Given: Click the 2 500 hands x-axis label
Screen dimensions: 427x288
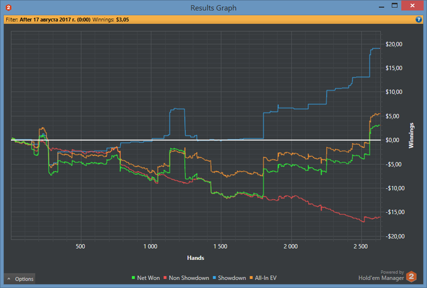Looking at the screenshot, I should [361, 247].
